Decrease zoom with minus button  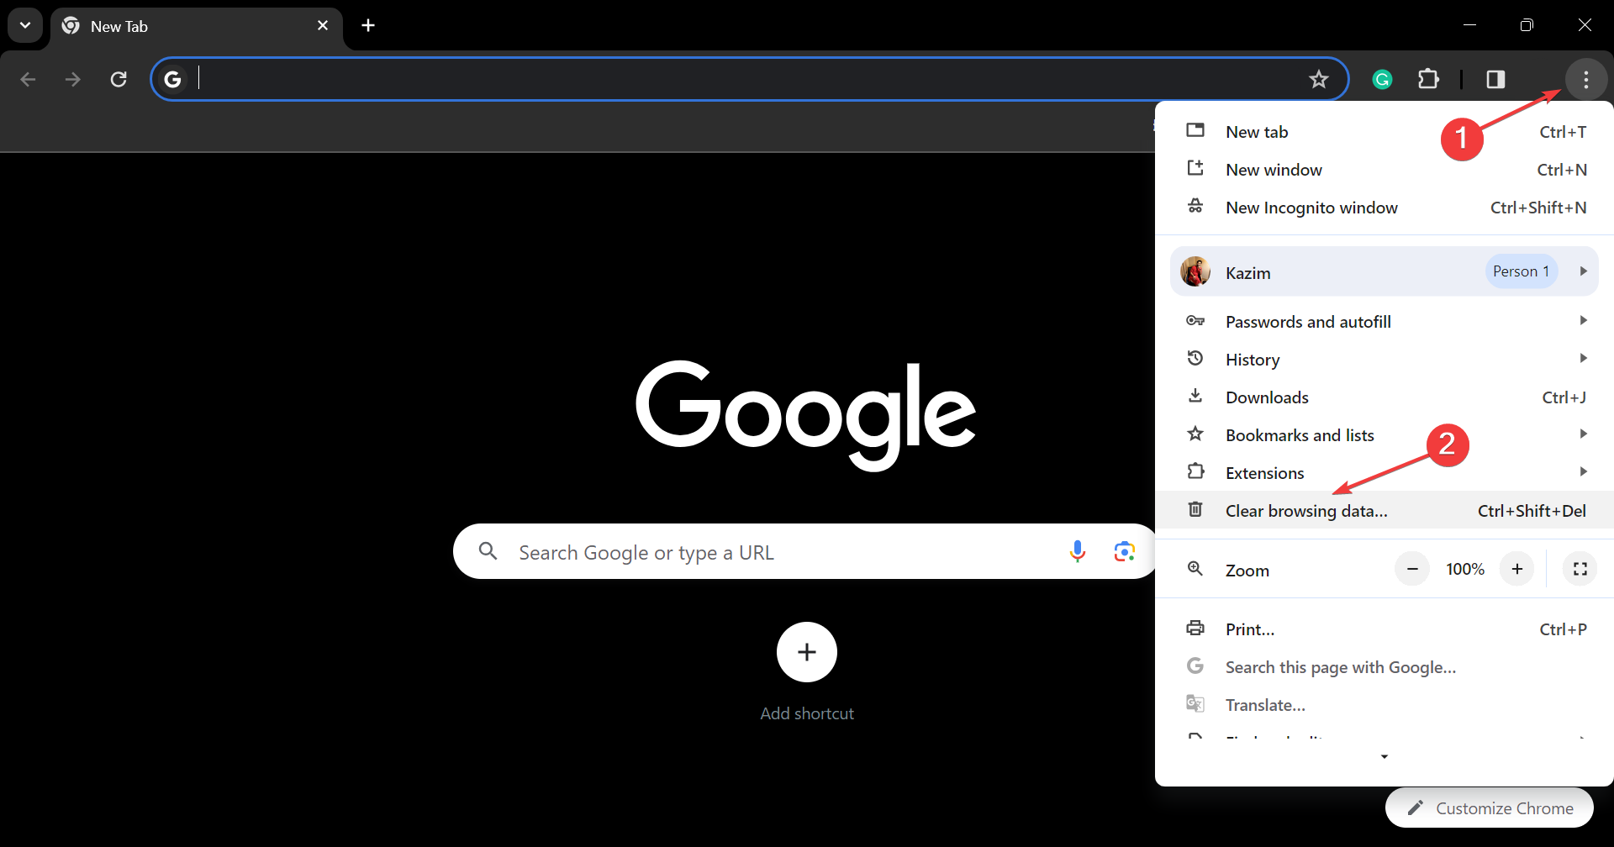point(1412,569)
